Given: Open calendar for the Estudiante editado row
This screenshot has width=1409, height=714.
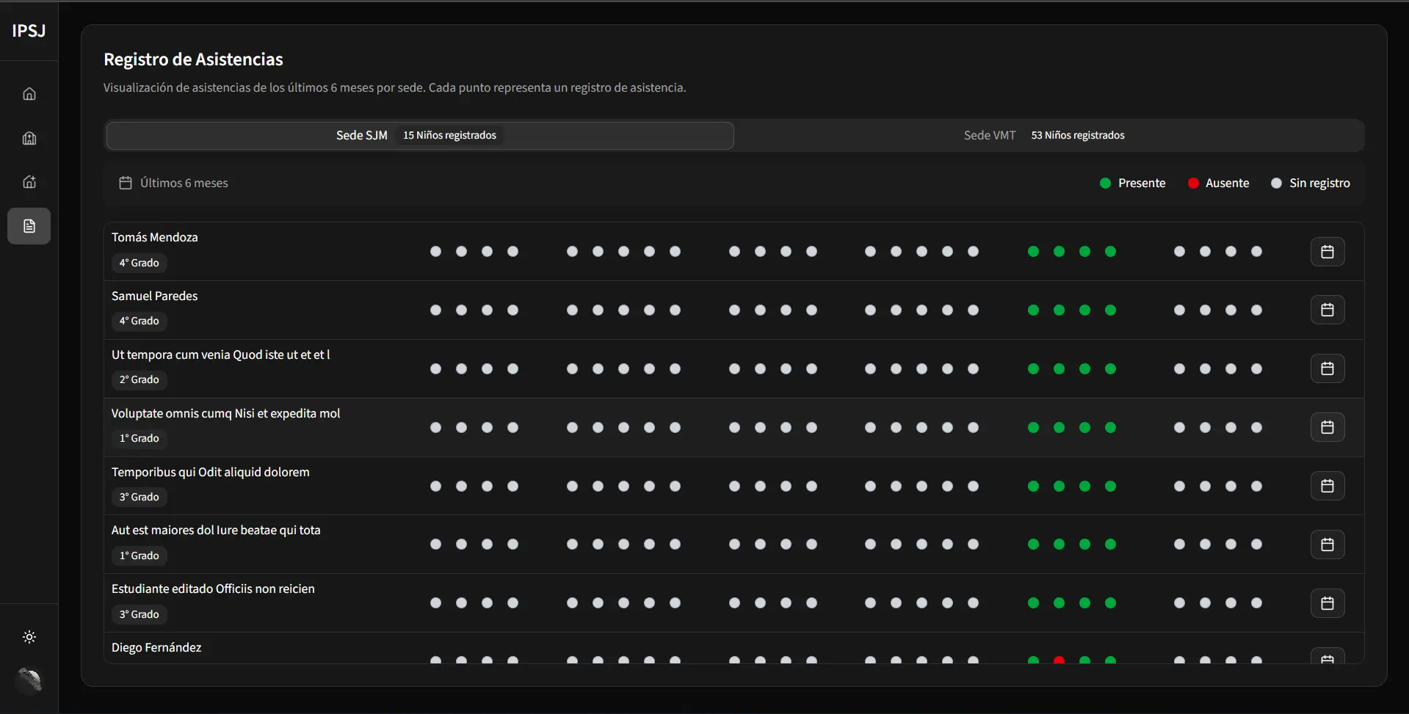Looking at the screenshot, I should click(1327, 603).
